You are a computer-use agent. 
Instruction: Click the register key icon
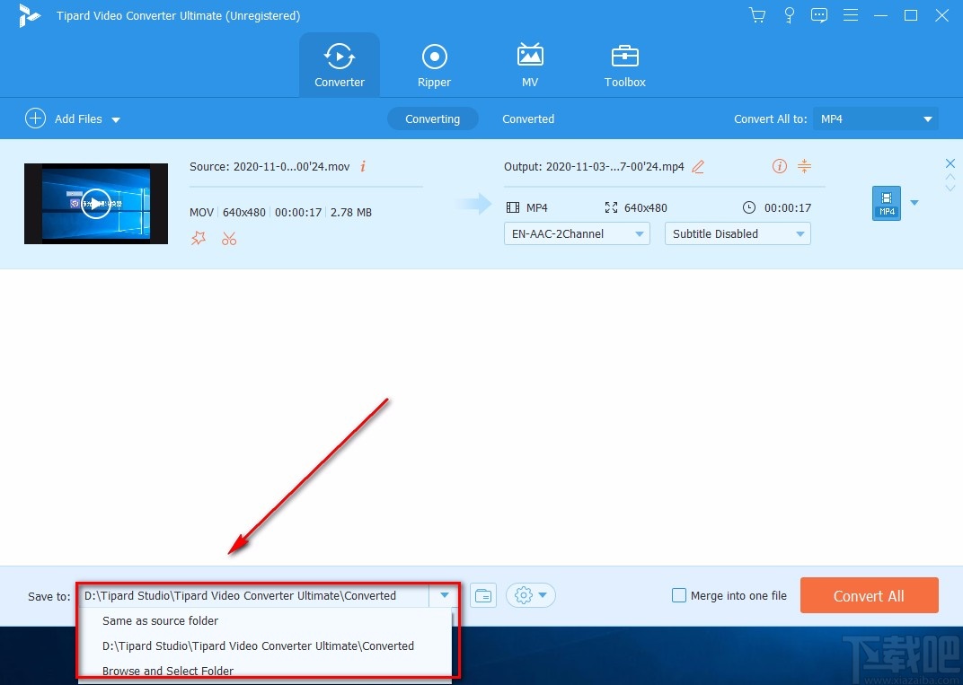click(790, 15)
